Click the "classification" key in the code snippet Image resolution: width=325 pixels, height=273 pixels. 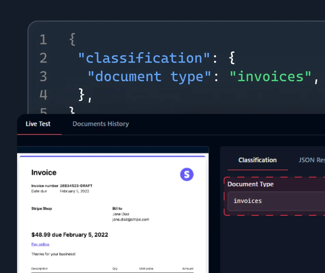(x=144, y=58)
